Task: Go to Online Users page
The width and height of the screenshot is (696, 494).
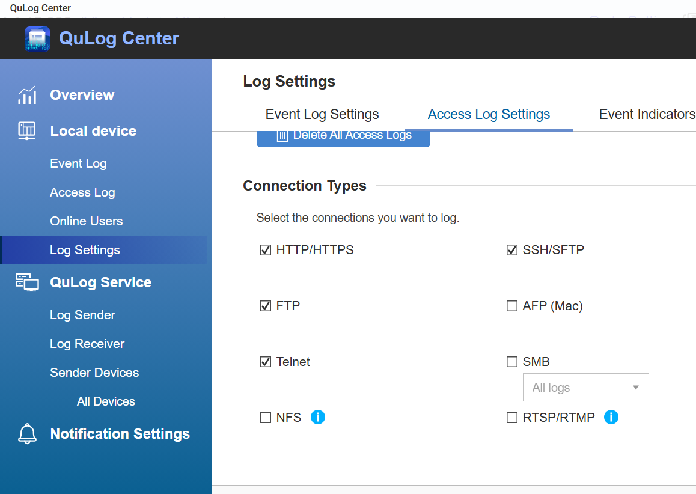Action: pos(86,221)
